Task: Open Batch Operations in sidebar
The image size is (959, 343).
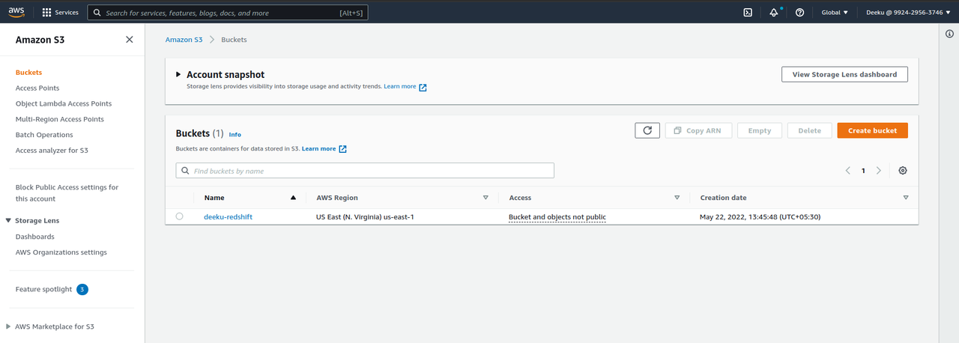Action: click(x=44, y=135)
